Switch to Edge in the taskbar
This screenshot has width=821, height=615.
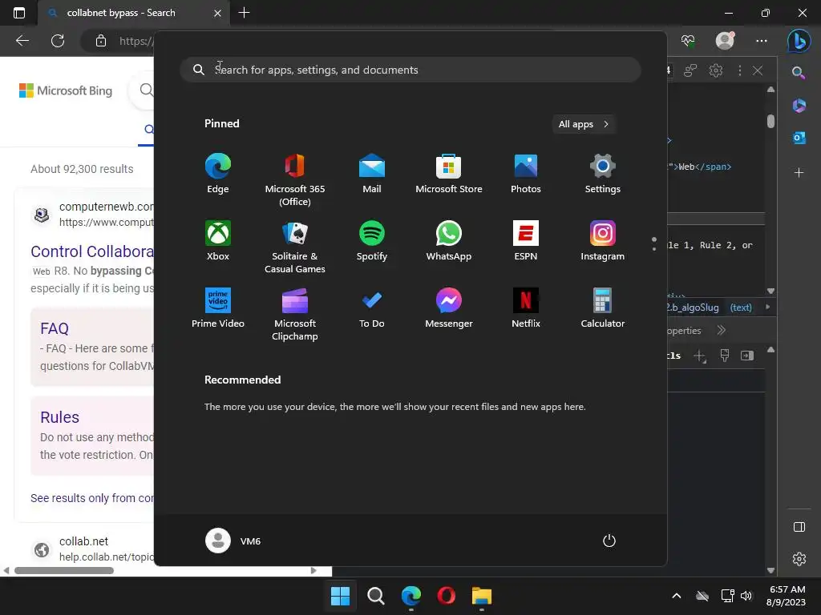point(411,596)
